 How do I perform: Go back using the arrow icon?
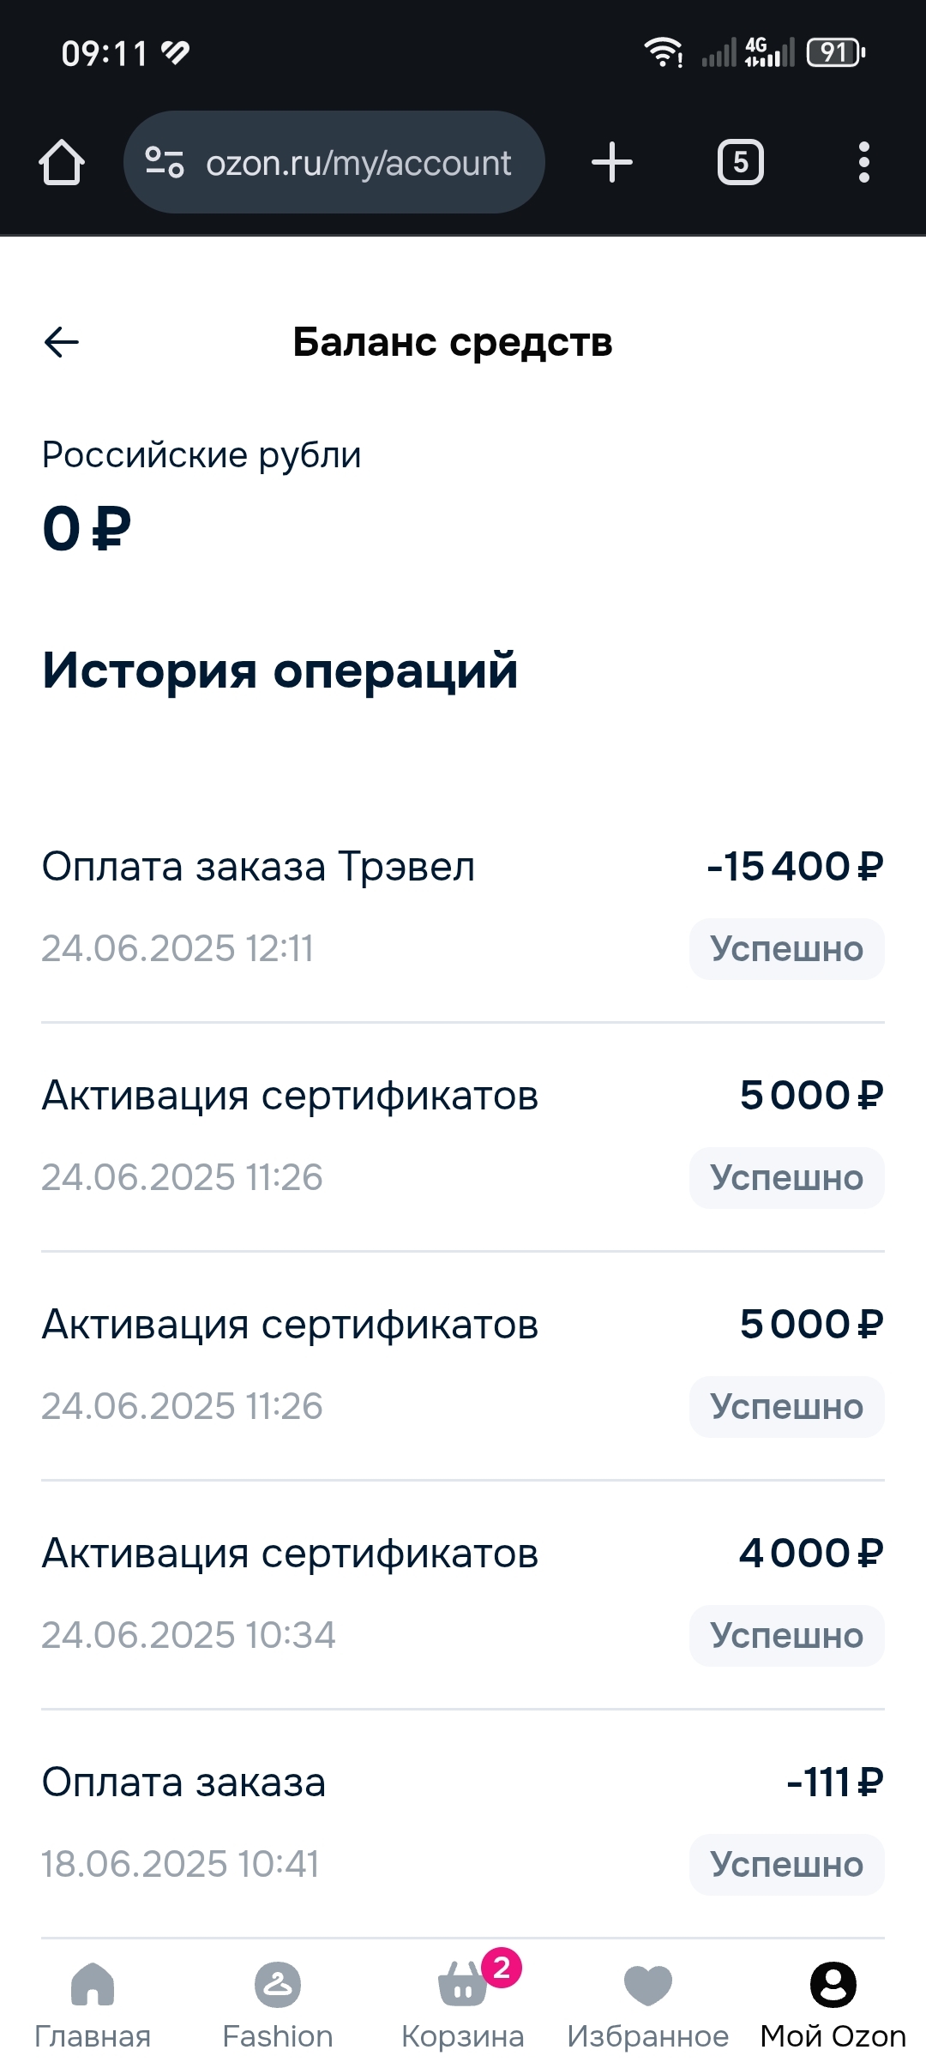[x=62, y=342]
